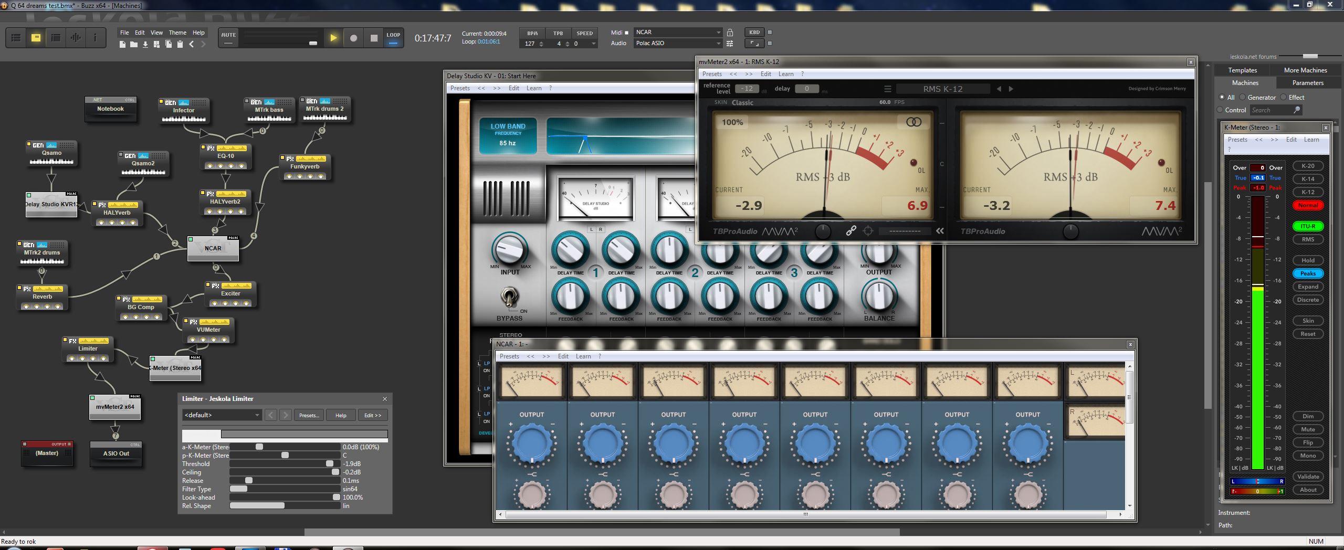Open audio settings sliders icon
1344x550 pixels.
click(x=730, y=44)
